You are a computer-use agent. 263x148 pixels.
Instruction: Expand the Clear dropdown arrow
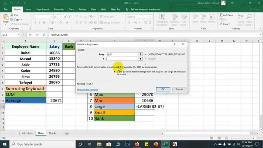(x=229, y=24)
